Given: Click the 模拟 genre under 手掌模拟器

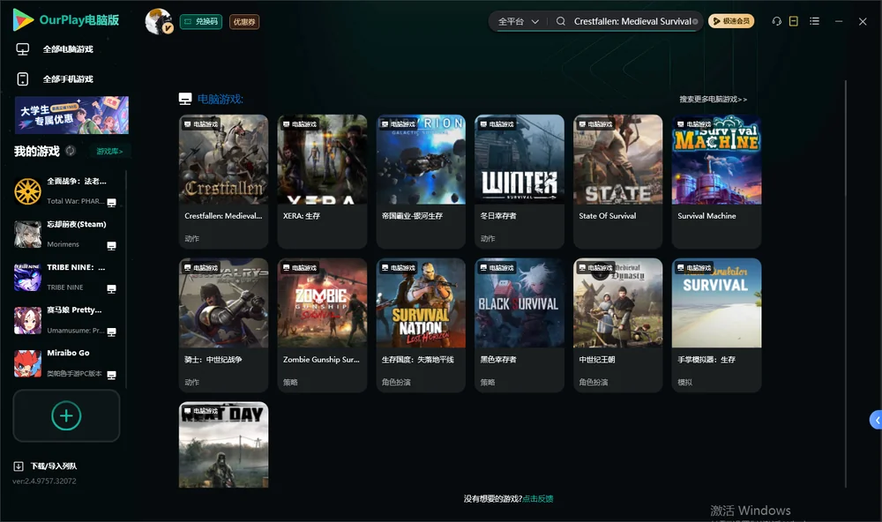Looking at the screenshot, I should coord(684,383).
